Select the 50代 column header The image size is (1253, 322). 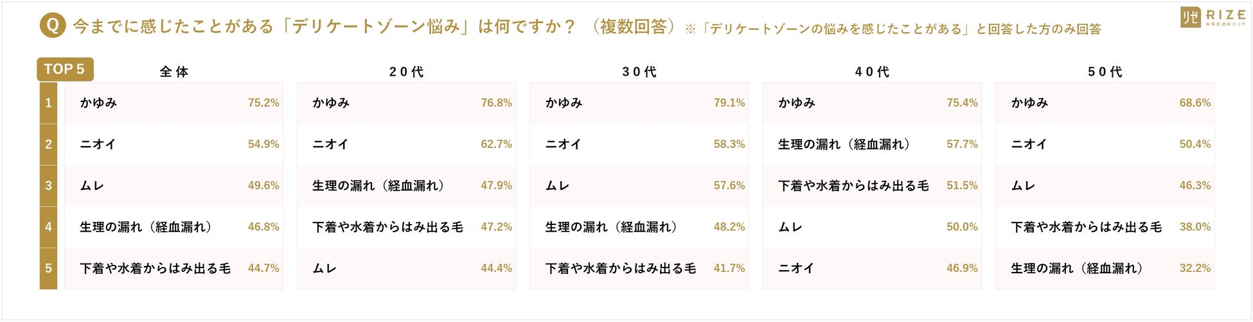coord(1105,72)
